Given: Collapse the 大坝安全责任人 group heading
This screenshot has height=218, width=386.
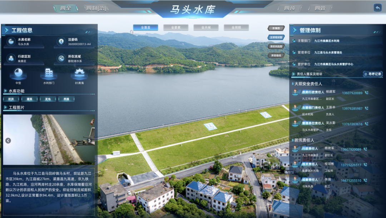Looking at the screenshot, I should (307, 84).
